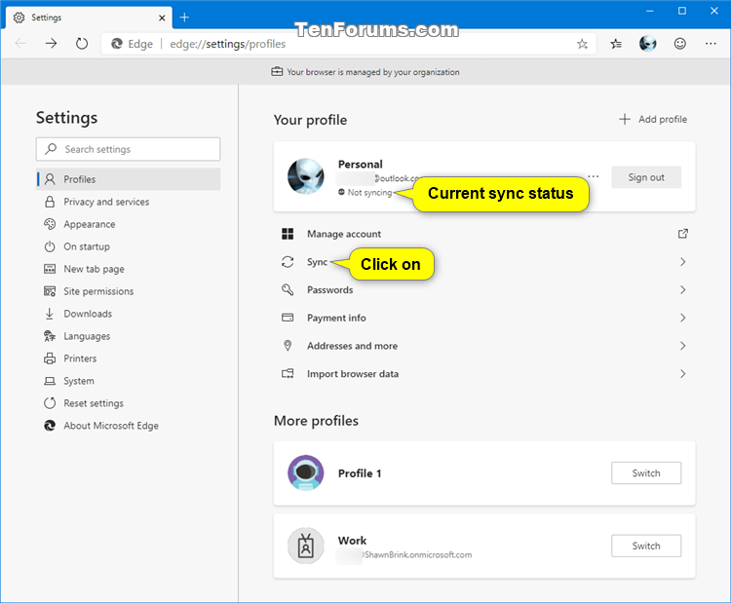Image resolution: width=731 pixels, height=603 pixels.
Task: Switch to the Work profile
Action: [x=645, y=546]
